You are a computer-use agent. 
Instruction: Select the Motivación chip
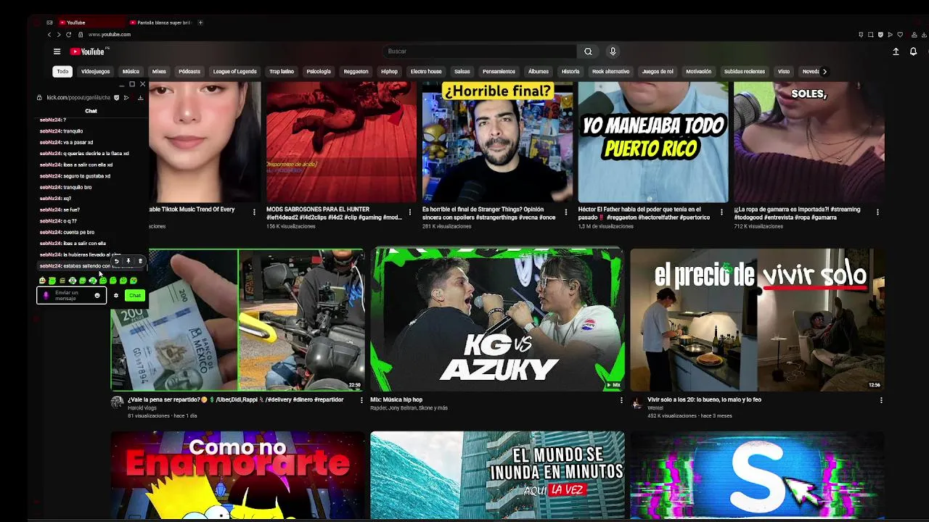698,72
